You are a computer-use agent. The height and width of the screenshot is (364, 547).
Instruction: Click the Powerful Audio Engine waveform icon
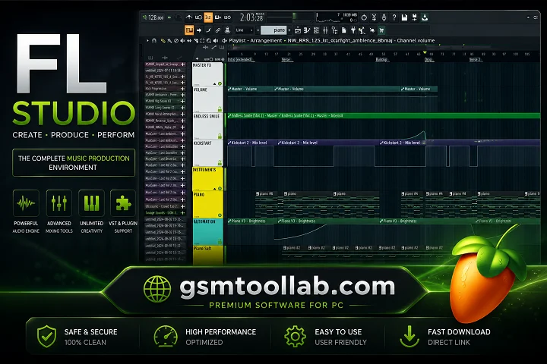tap(26, 203)
